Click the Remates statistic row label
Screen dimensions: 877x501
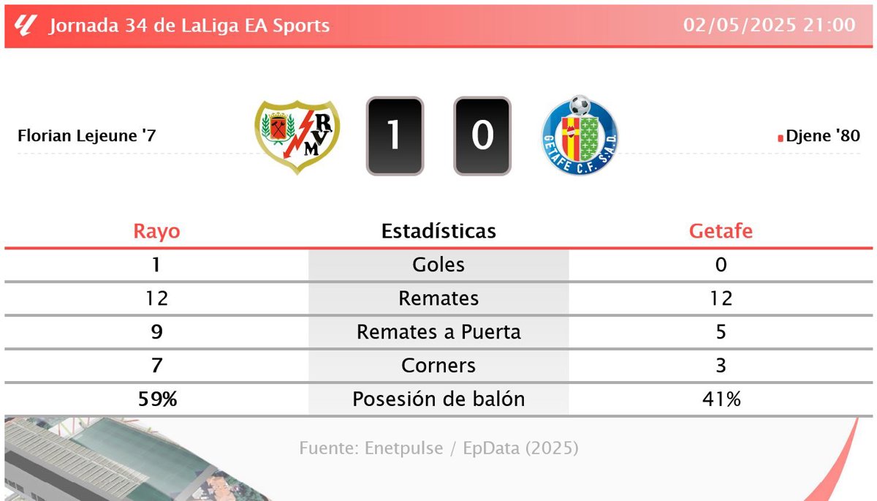pyautogui.click(x=438, y=298)
